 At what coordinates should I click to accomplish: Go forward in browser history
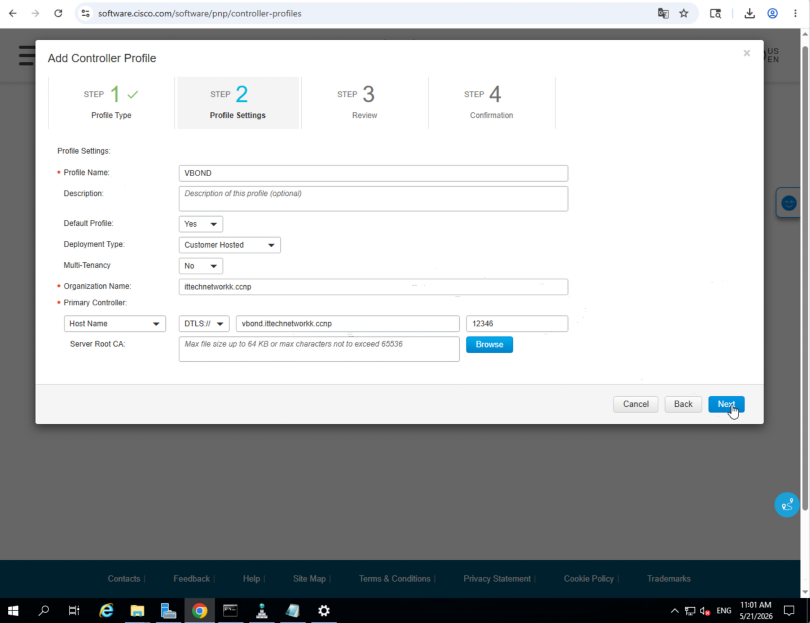(36, 13)
